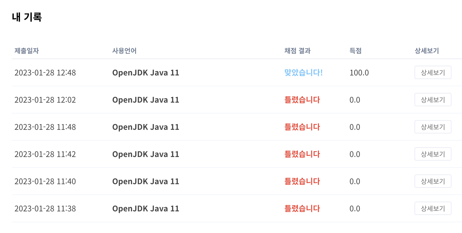The image size is (462, 233).
Task: Click the detail button for the 11:40 entry
Action: point(433,181)
